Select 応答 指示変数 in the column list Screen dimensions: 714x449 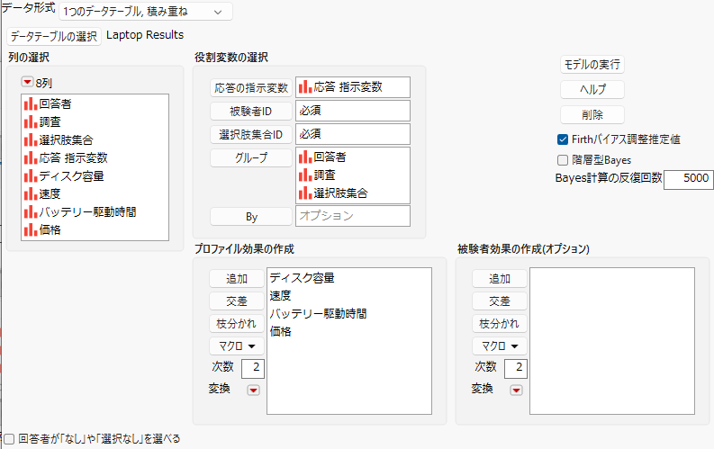tap(73, 157)
